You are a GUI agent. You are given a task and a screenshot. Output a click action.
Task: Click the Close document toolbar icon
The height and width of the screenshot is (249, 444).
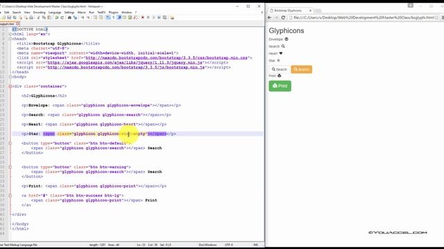coord(20,17)
